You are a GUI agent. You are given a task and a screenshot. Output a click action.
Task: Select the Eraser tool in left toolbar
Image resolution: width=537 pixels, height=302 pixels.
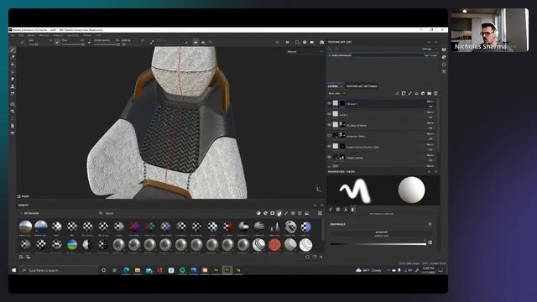click(13, 57)
